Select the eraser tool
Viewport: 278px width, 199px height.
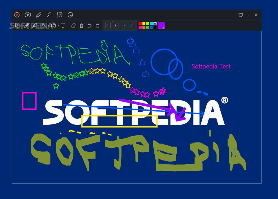tap(73, 26)
